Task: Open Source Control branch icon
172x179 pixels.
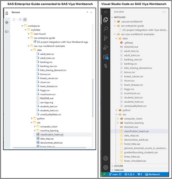Action: coord(106,38)
